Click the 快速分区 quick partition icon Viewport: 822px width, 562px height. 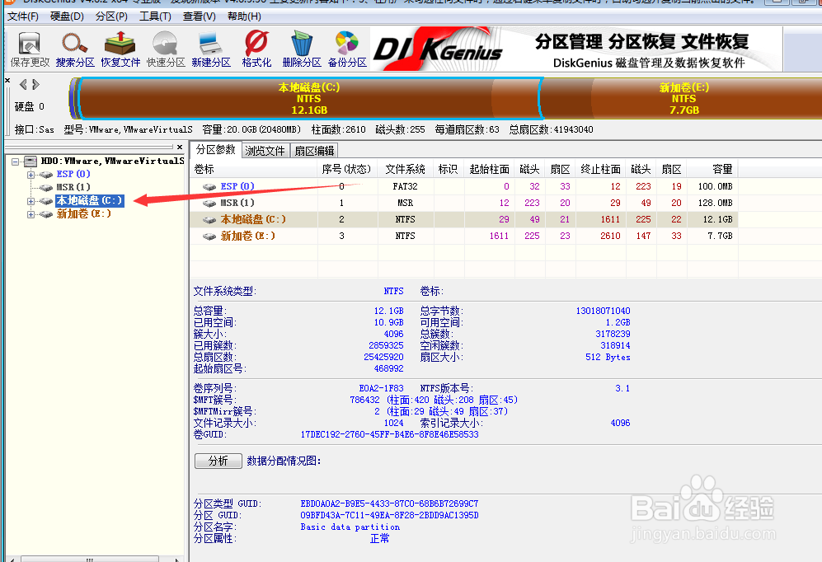(x=166, y=49)
